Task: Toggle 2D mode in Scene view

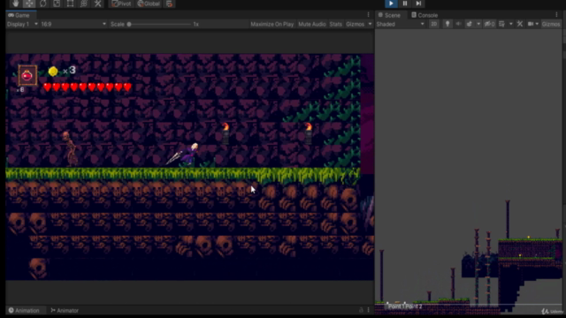Action: [x=434, y=24]
